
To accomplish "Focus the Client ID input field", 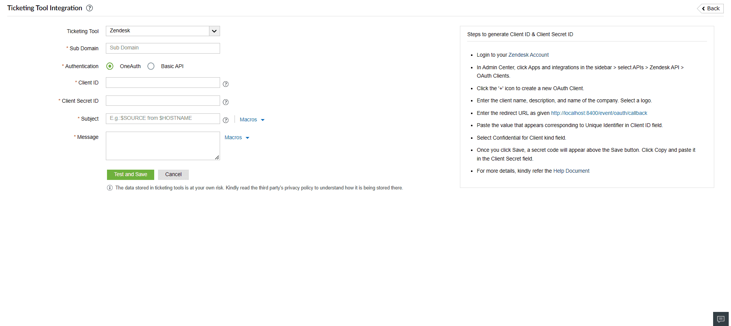I will 163,83.
